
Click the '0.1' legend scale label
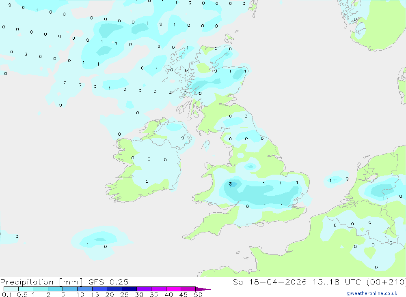(6, 295)
